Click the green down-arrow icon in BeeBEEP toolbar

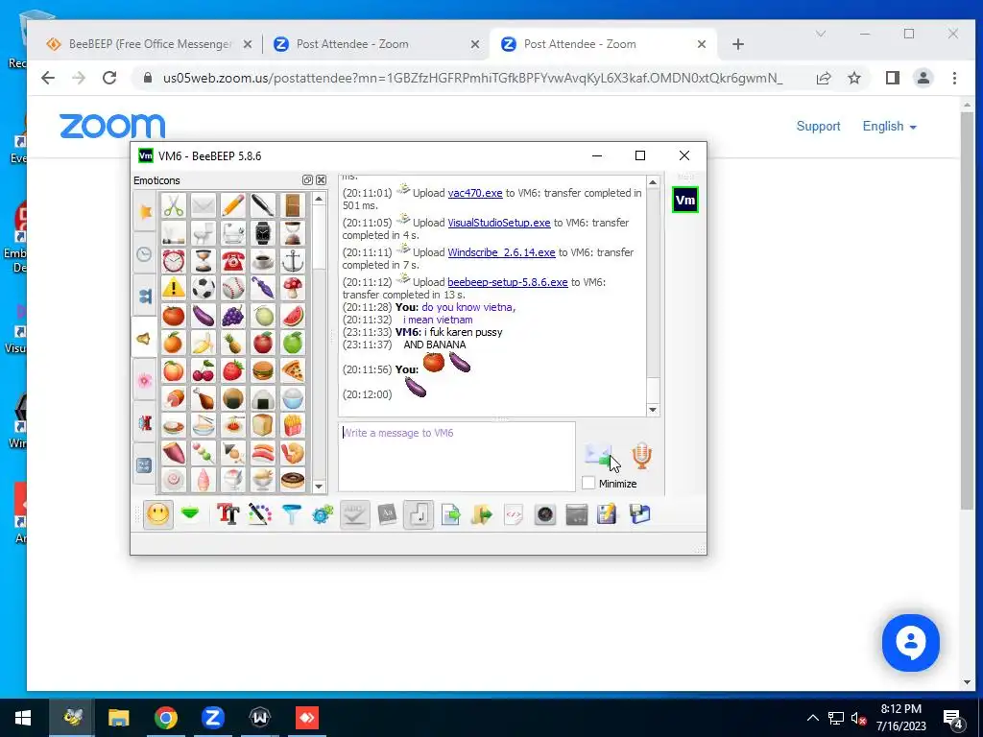point(190,515)
